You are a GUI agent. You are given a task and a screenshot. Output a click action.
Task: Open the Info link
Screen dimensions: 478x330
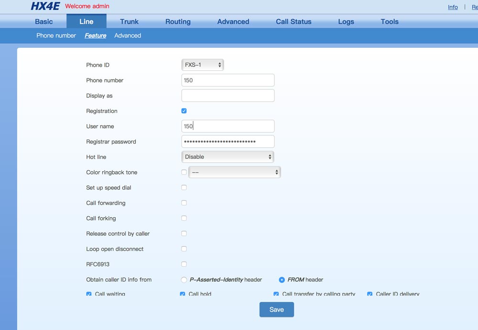tap(453, 7)
